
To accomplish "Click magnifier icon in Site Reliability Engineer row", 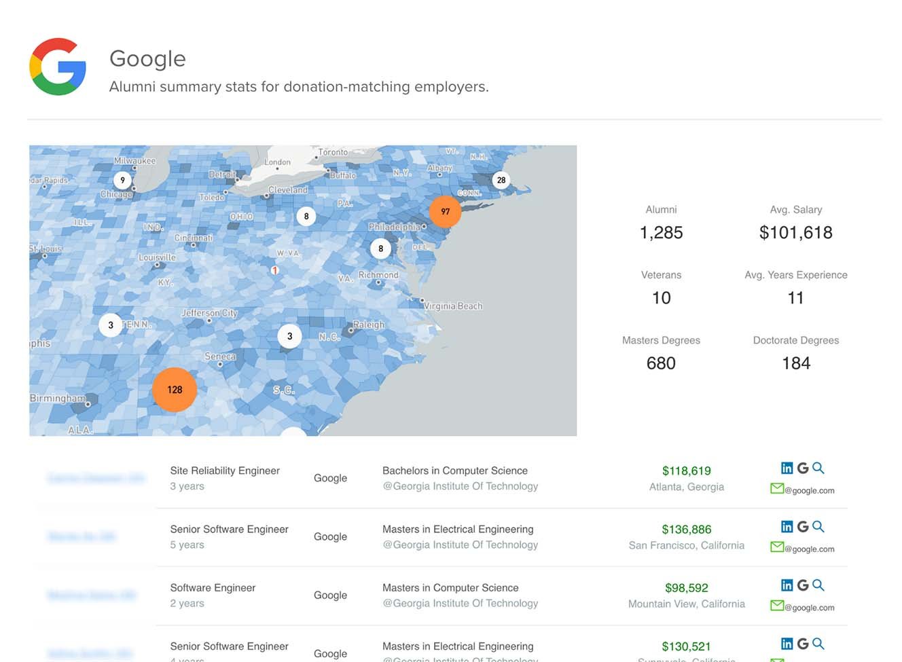I will coord(818,468).
